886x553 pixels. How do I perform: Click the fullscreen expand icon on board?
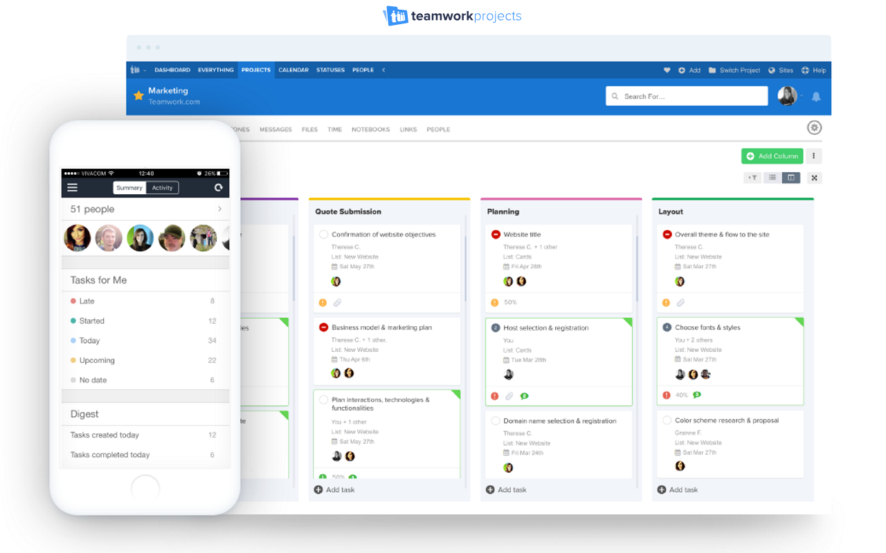[815, 178]
